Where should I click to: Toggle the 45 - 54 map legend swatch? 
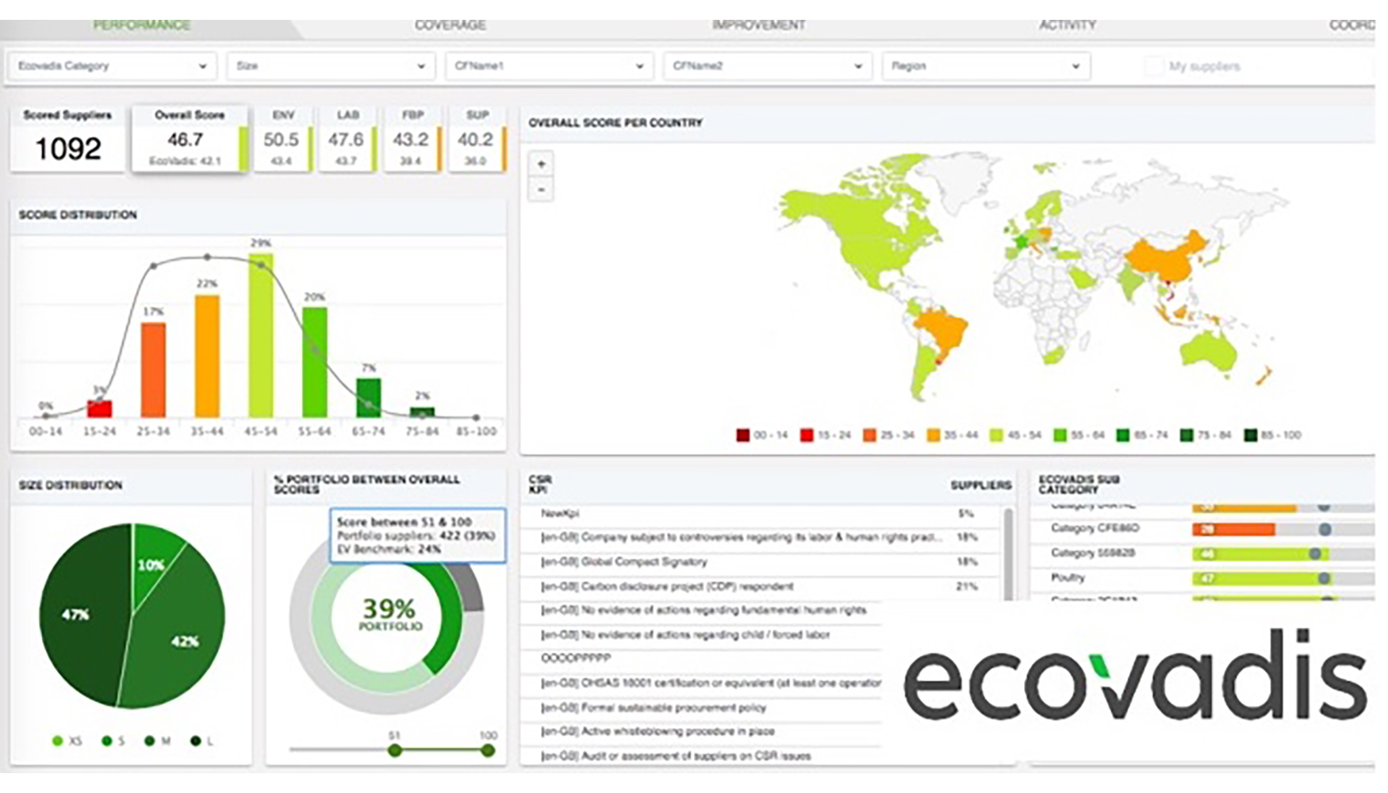point(997,435)
